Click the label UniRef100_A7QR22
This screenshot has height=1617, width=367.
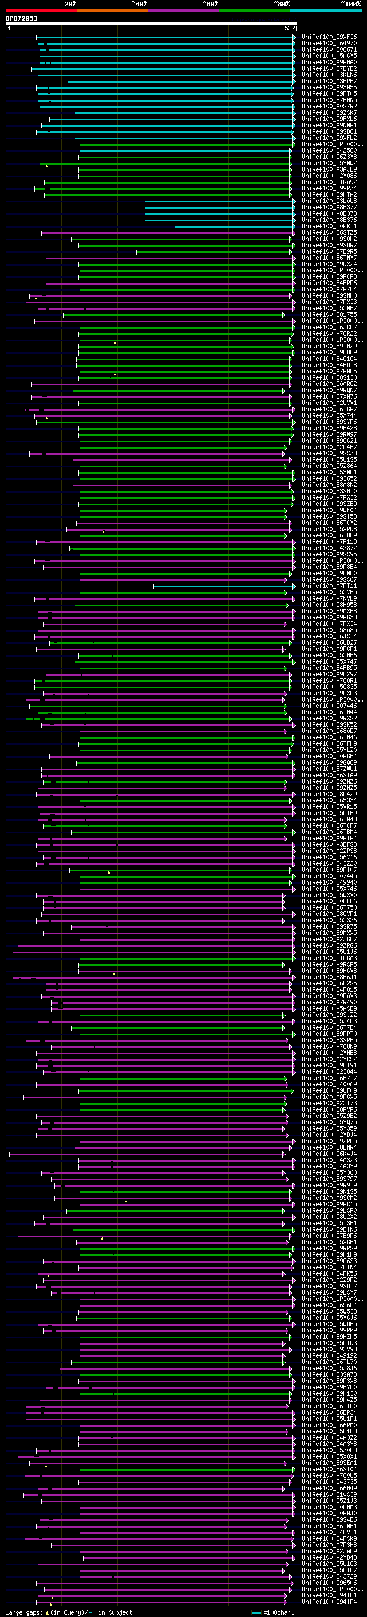tap(329, 333)
